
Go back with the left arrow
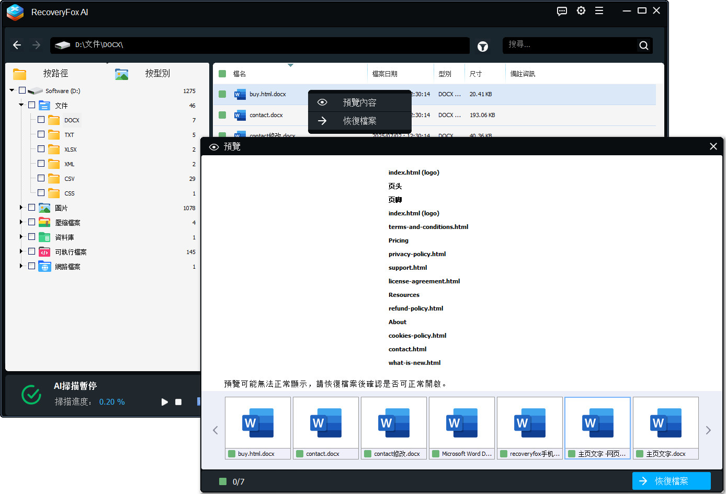point(17,45)
